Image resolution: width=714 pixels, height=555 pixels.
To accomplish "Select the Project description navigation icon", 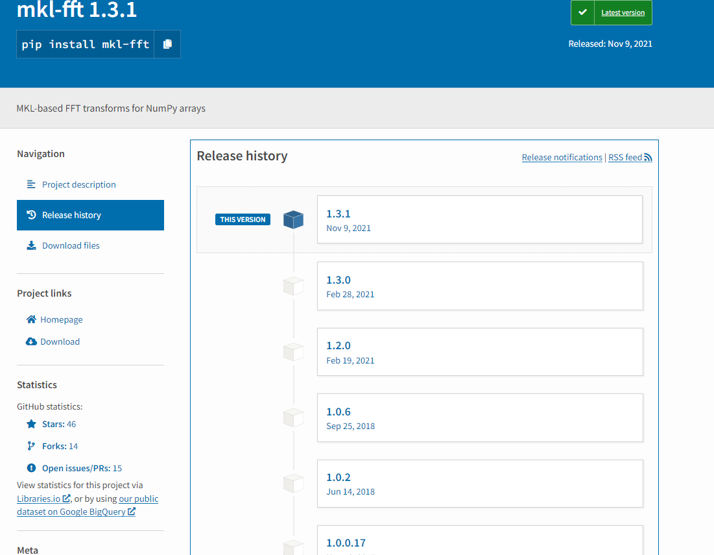I will pos(31,184).
